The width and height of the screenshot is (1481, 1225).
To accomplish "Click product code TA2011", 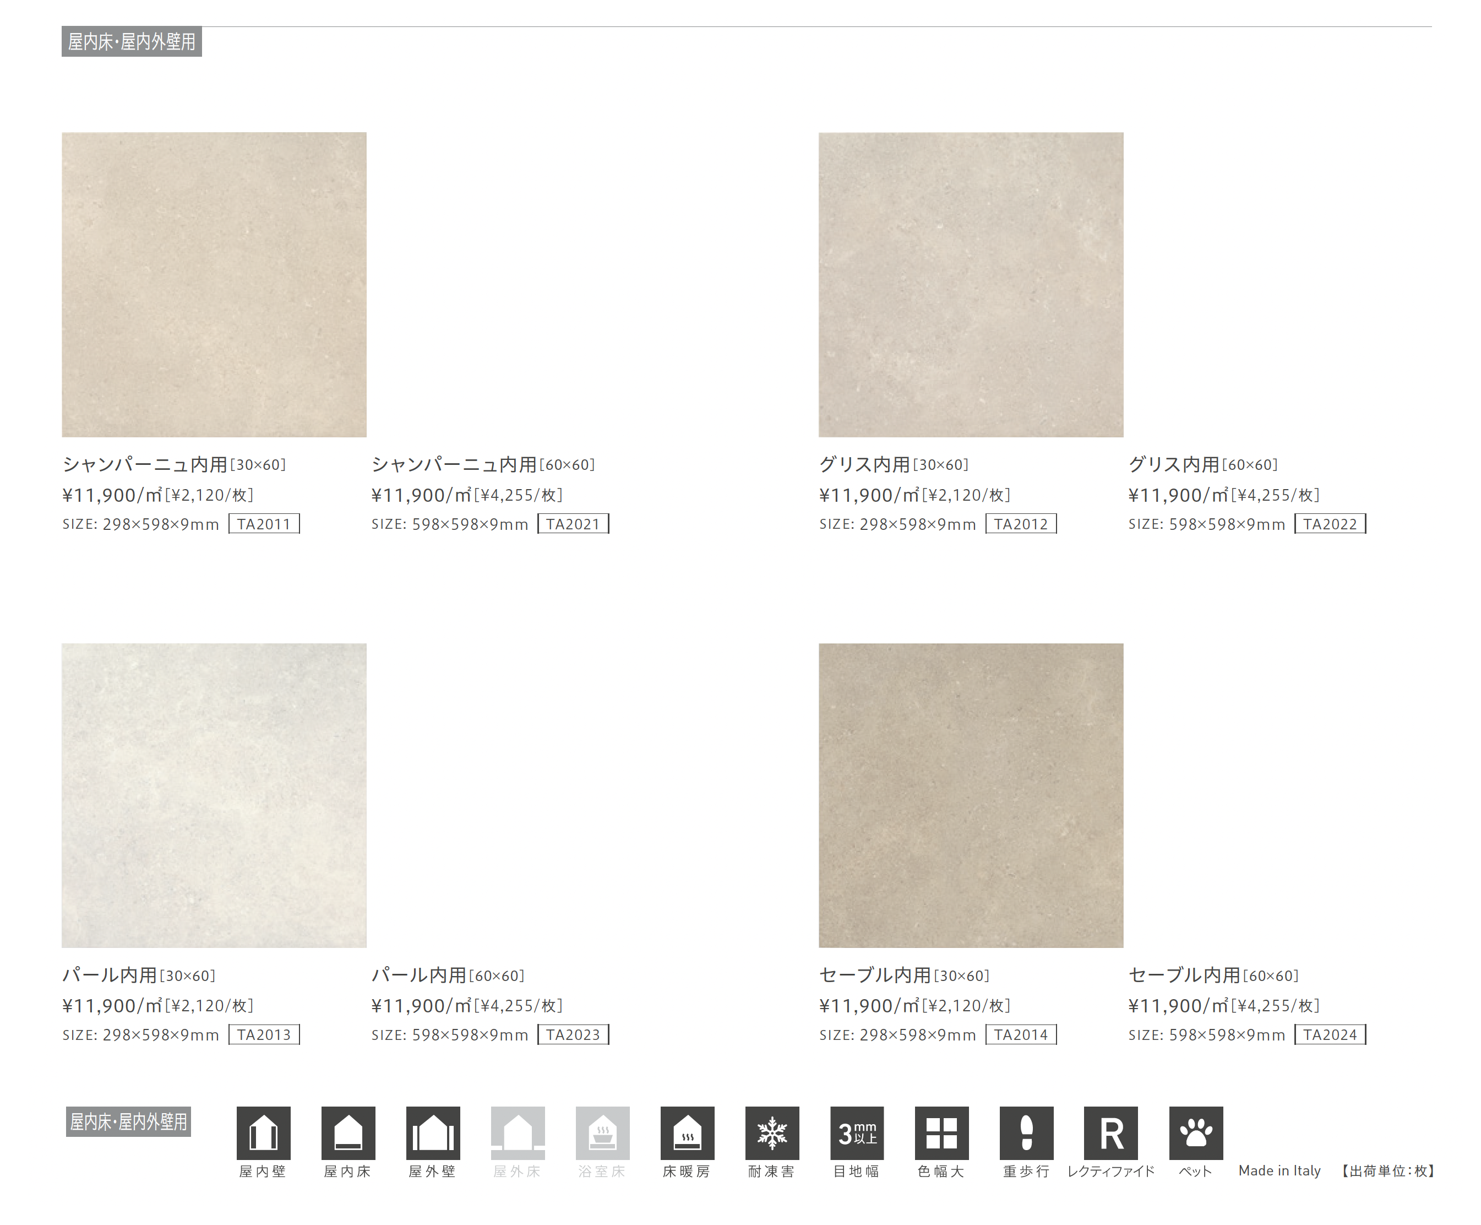I will pos(264,524).
